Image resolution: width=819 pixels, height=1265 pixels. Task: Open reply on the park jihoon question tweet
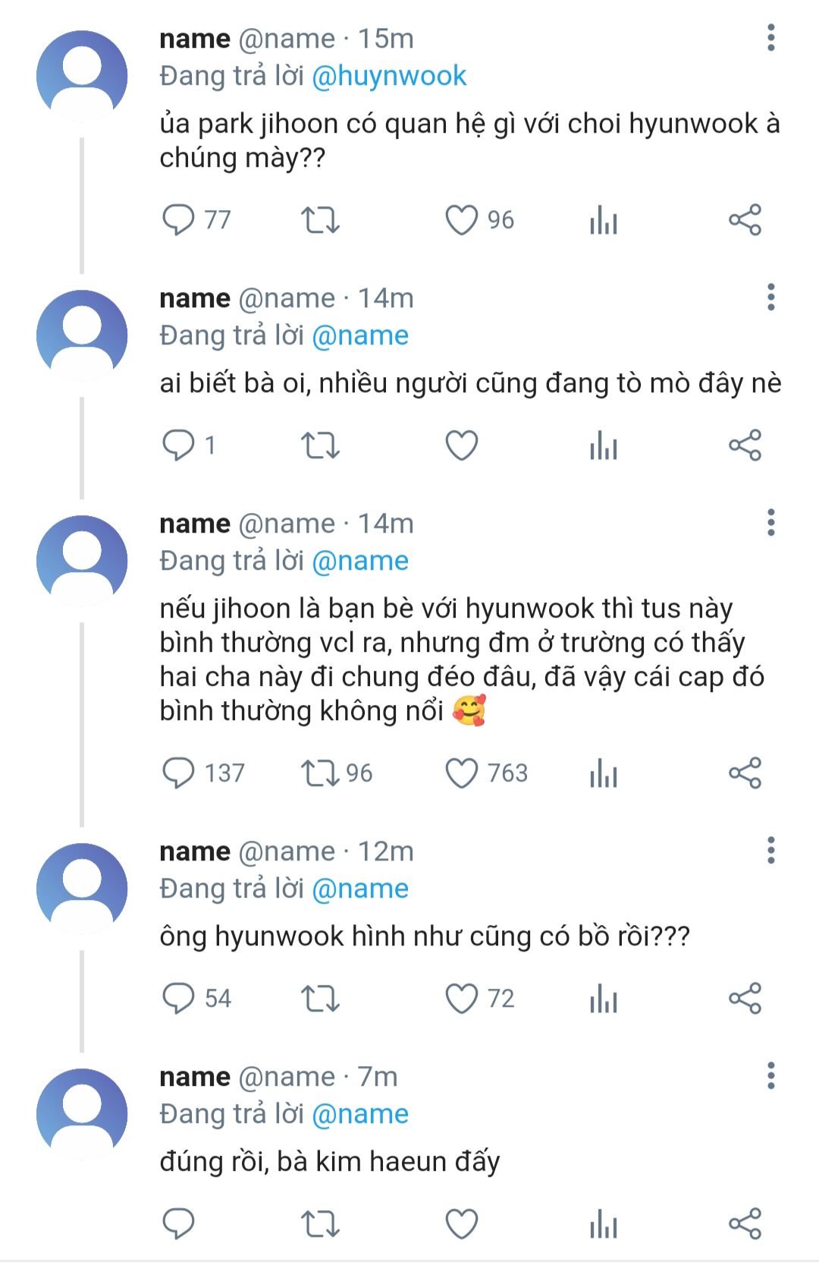(x=179, y=220)
